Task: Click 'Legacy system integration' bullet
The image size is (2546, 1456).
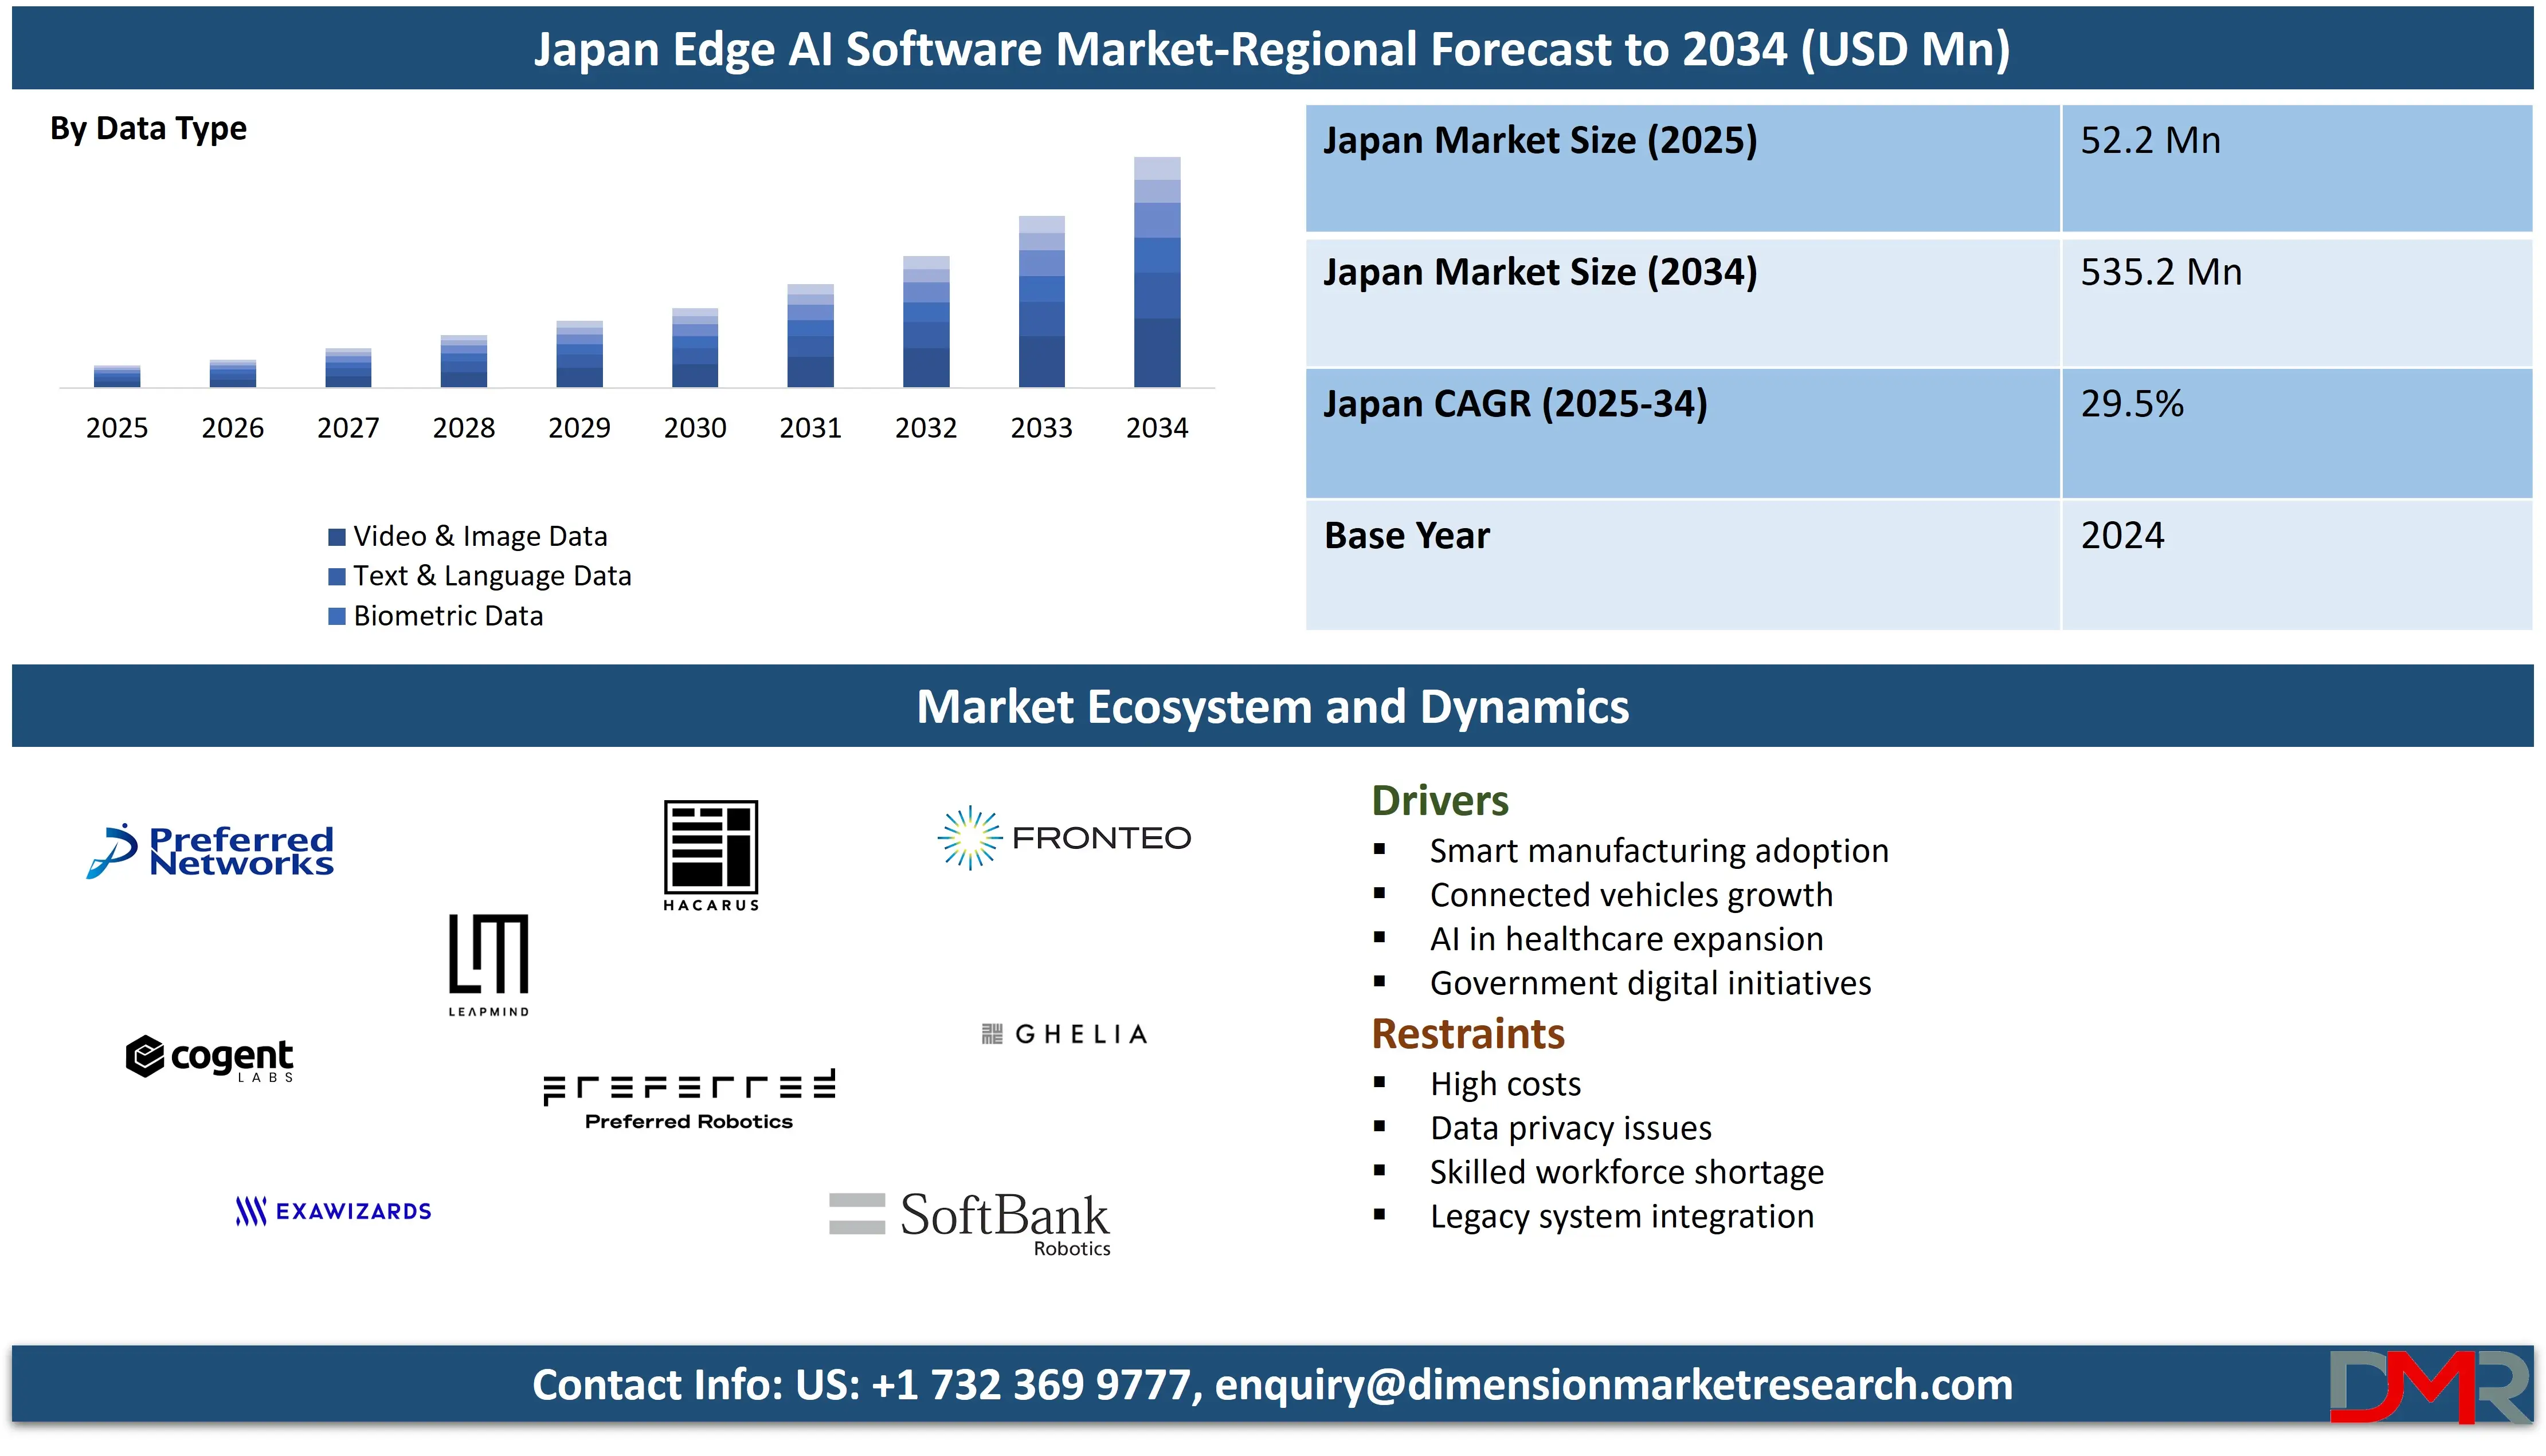Action: pos(1621,1216)
